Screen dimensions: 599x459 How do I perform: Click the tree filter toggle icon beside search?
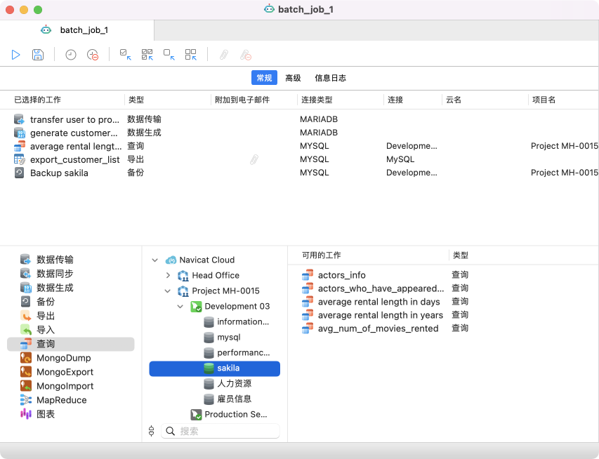(151, 431)
